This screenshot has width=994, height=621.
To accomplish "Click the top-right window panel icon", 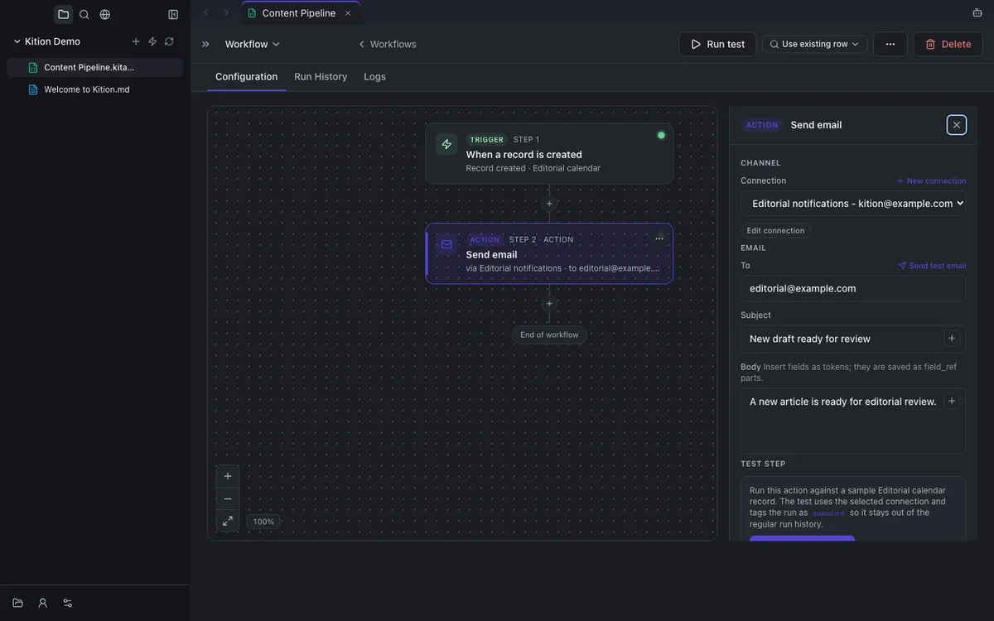I will [977, 12].
